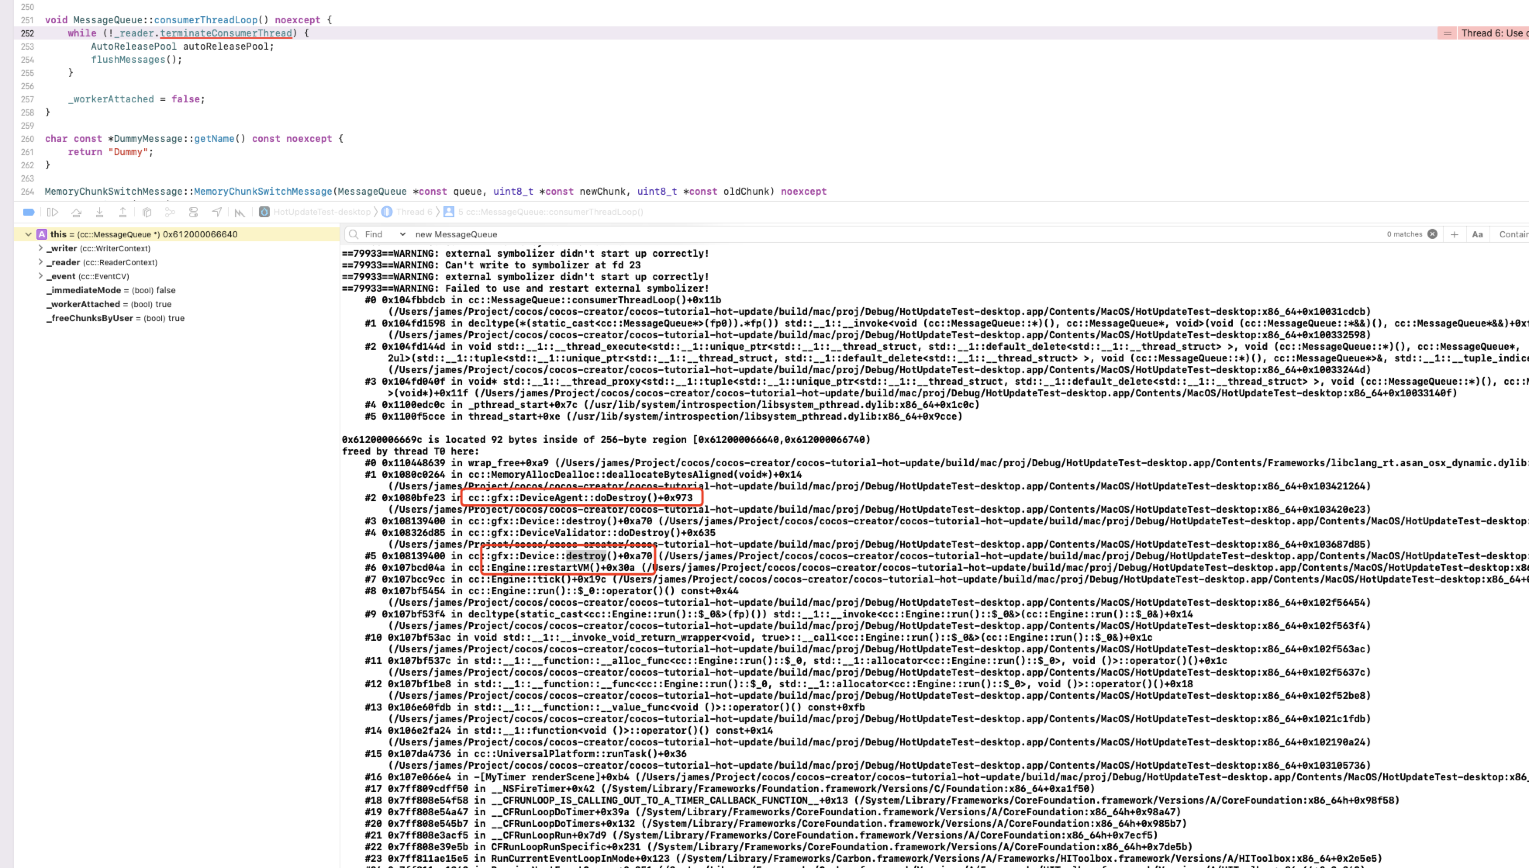Click the Step Into debug icon
Viewport: 1529px width, 868px height.
[100, 212]
